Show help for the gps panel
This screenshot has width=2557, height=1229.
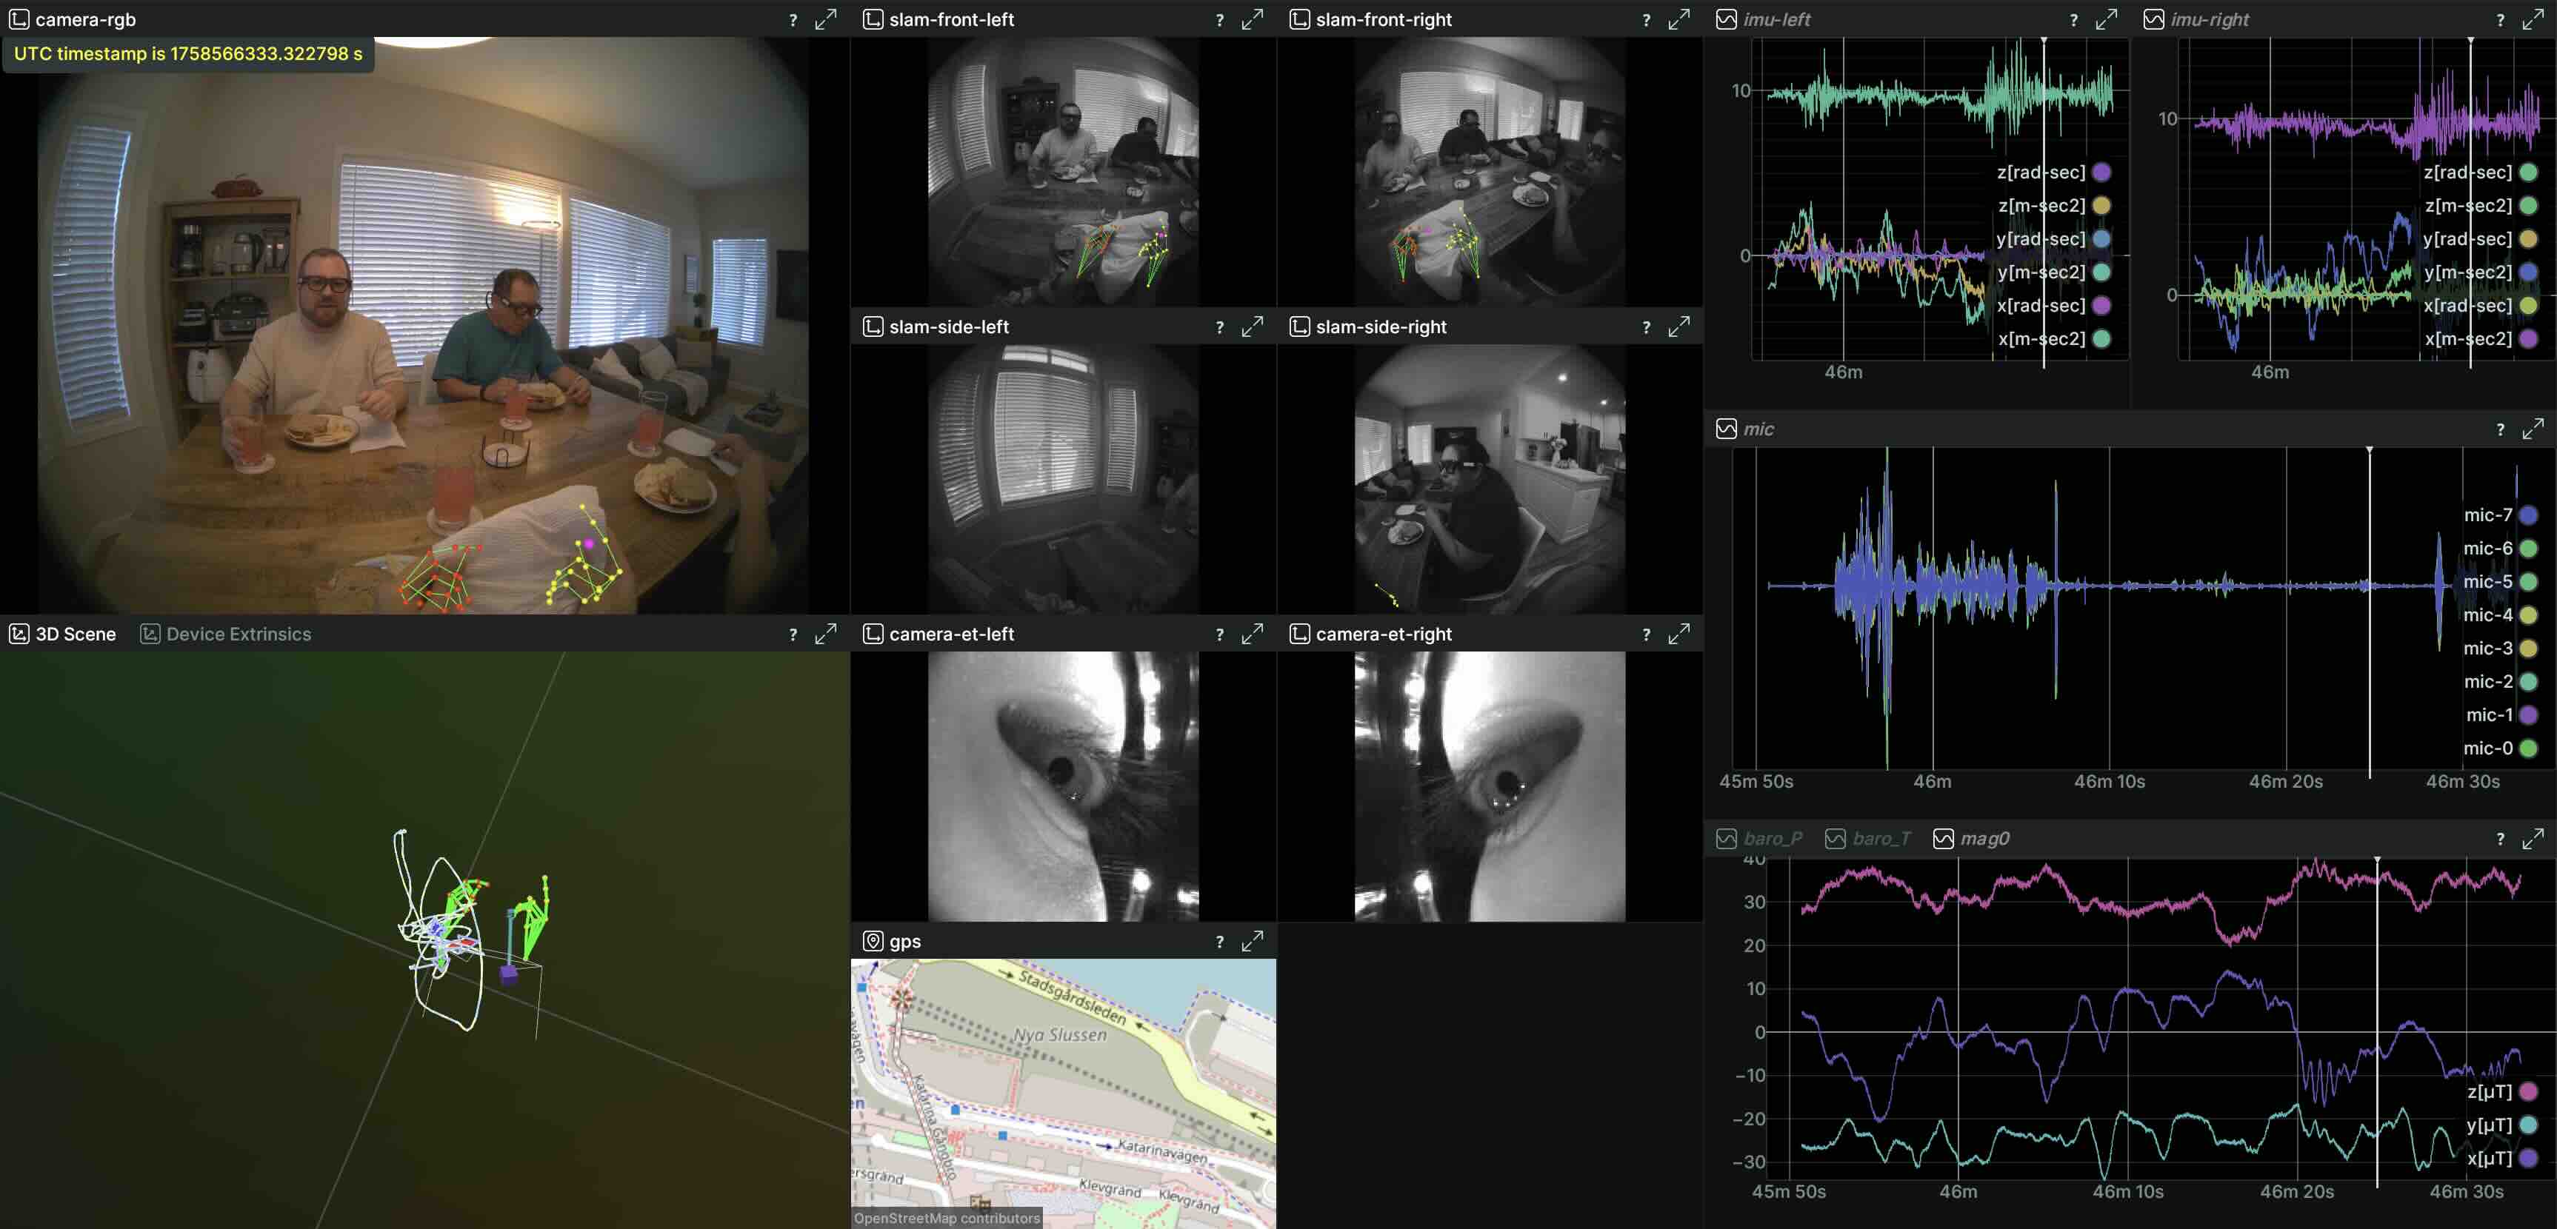[1219, 941]
